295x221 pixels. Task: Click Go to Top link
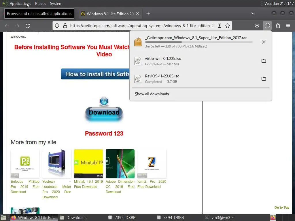282,207
